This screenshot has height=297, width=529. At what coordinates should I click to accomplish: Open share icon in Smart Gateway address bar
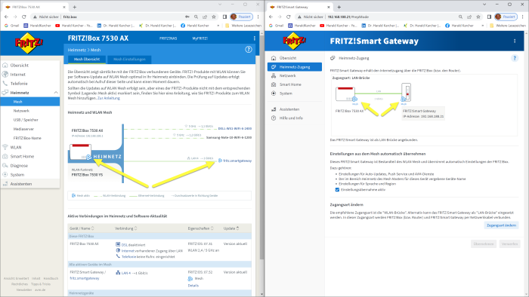[x=469, y=17]
